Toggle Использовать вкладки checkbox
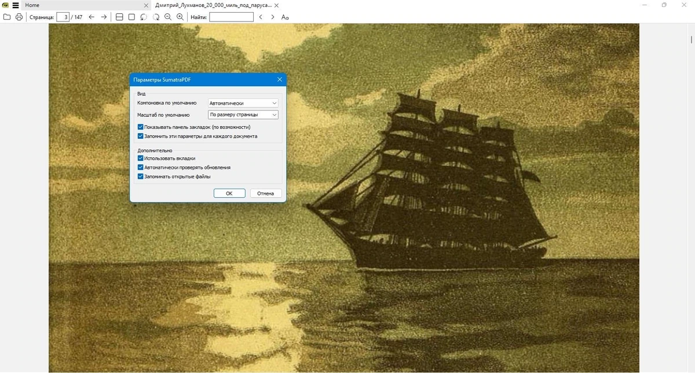Viewport: 695px width, 373px height. point(141,158)
